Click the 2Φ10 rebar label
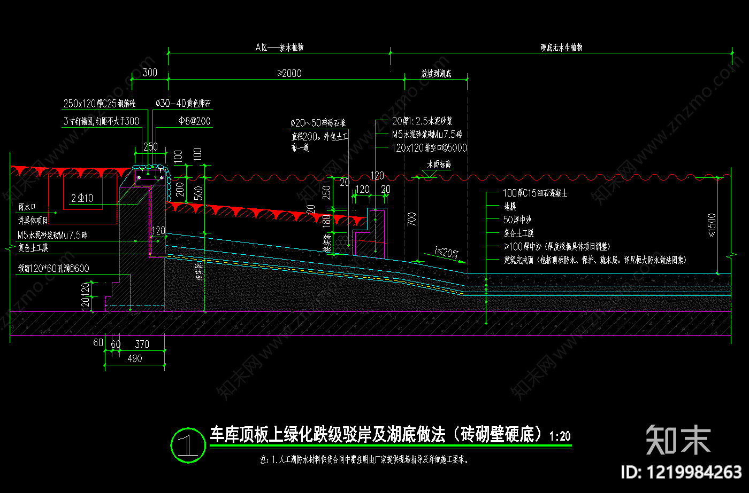749x493 pixels. click(82, 198)
